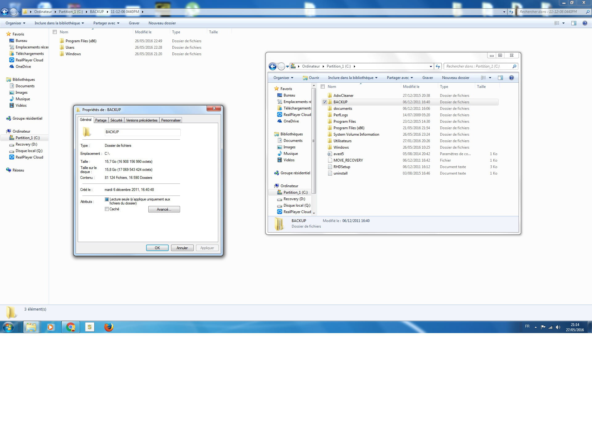Open Chrome from the taskbar

coord(71,327)
